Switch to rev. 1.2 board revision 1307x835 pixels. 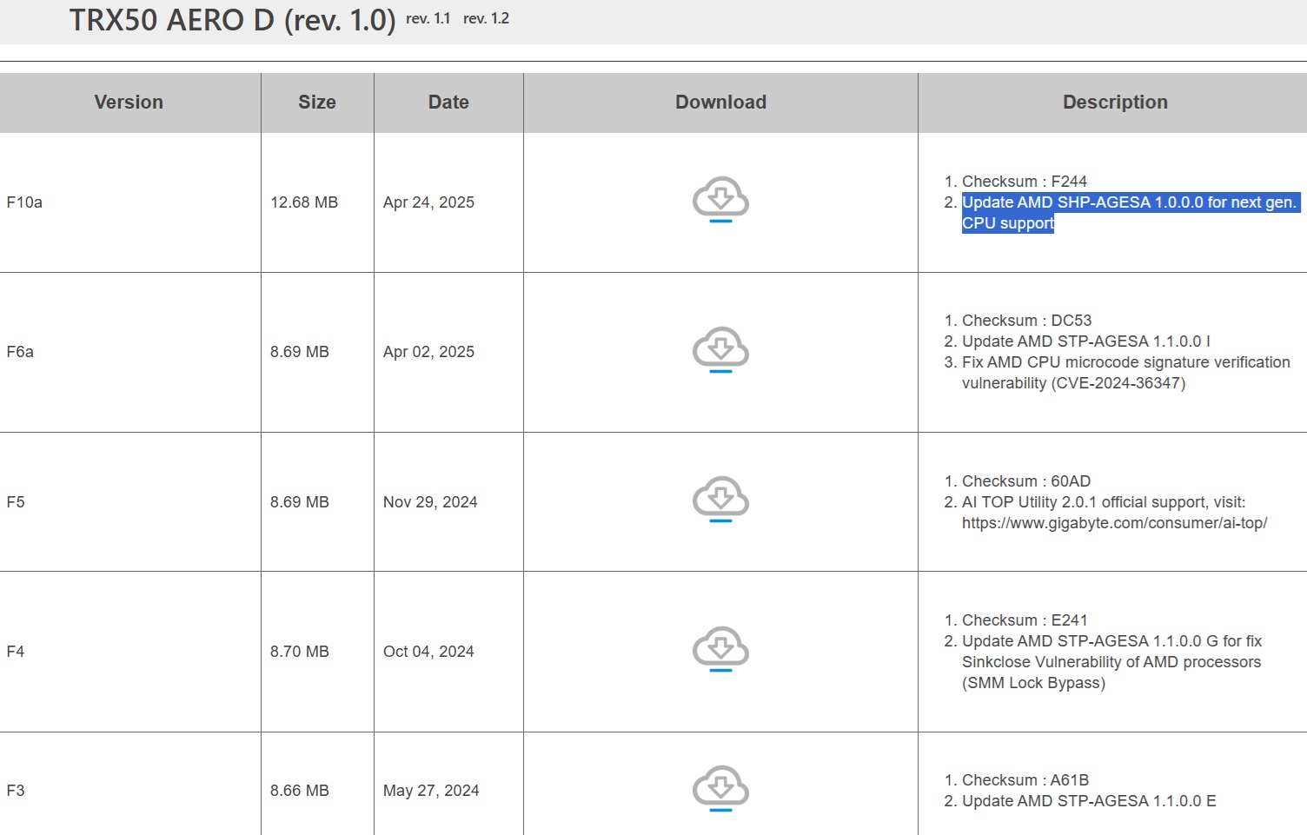(486, 18)
